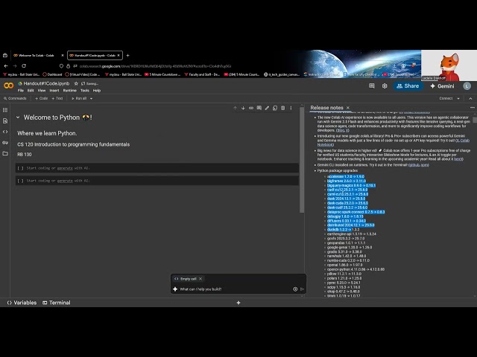
Task: Open the Edit menu
Action: [31, 91]
